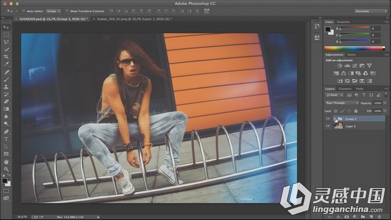Add a Curves adjustment
Viewport: 391px width, 220px height.
tap(354, 66)
